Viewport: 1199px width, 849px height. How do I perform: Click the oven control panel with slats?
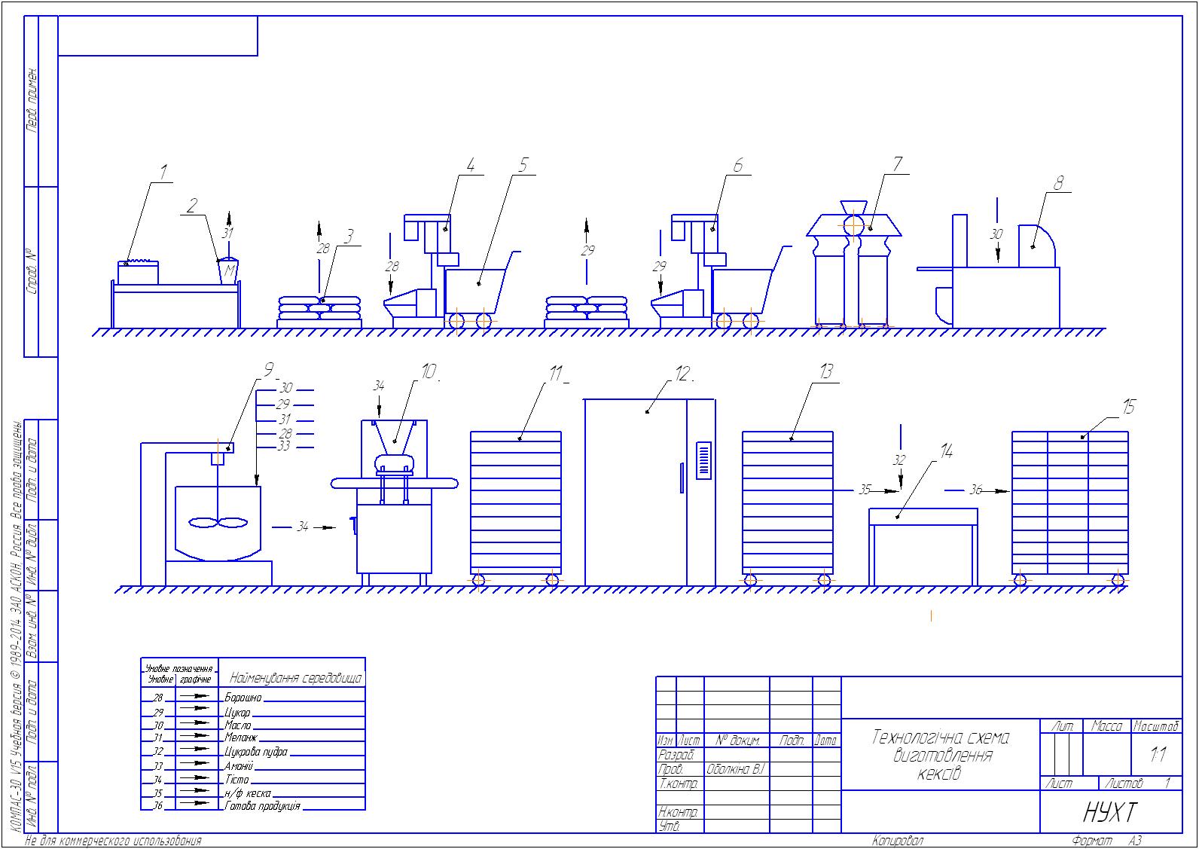[x=703, y=459]
